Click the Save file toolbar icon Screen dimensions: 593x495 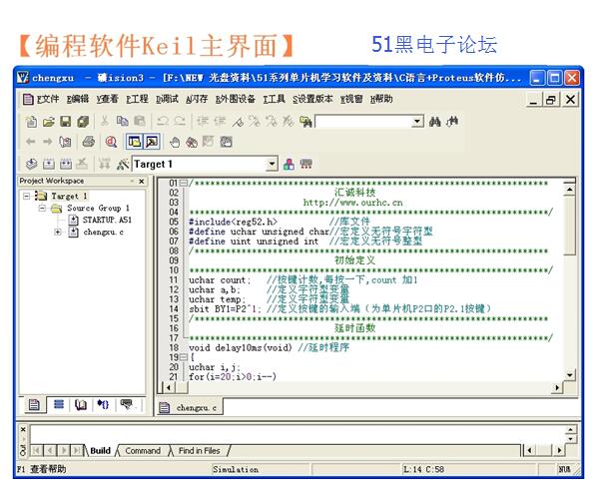click(x=66, y=122)
